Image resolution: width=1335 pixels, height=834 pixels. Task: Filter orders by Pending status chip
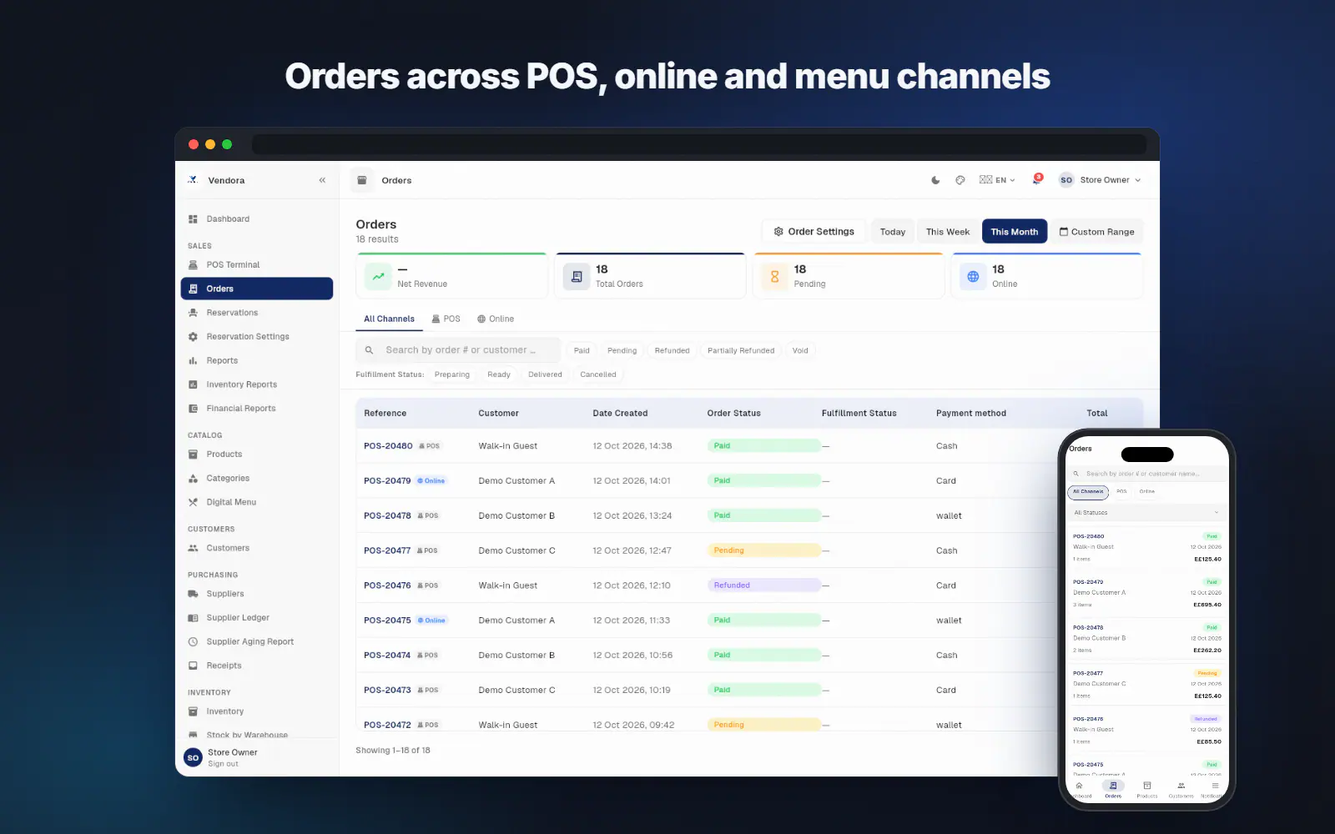pos(622,350)
